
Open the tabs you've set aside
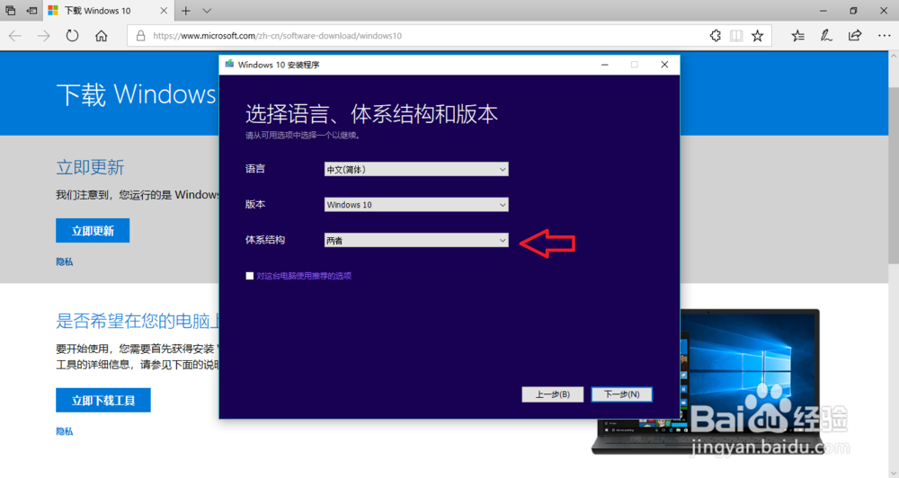point(10,10)
